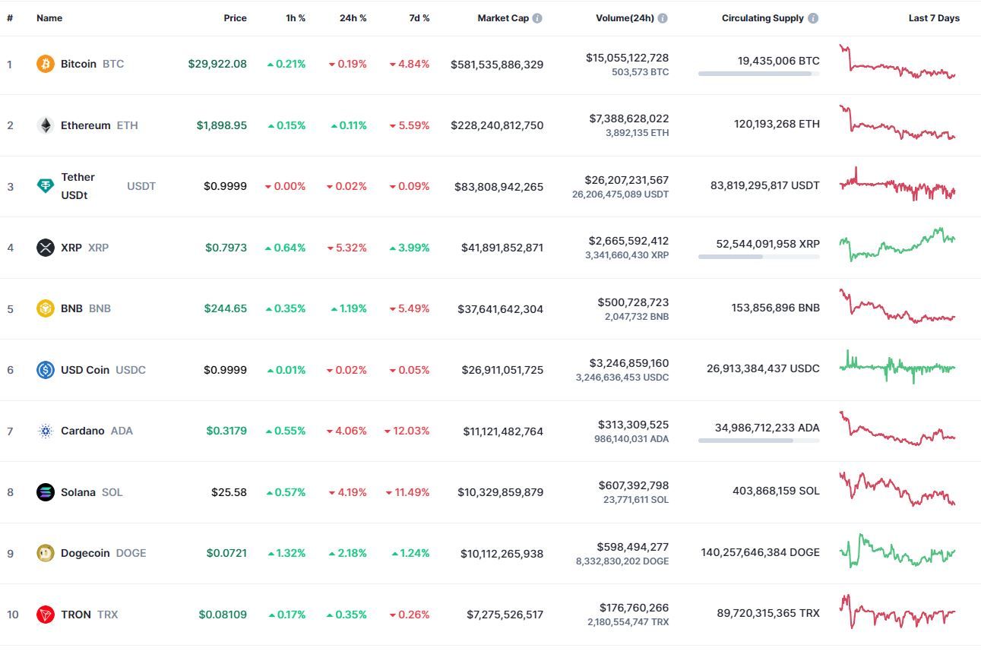Click the BNB logo icon
Screen dimensions: 981x651
tap(46, 308)
